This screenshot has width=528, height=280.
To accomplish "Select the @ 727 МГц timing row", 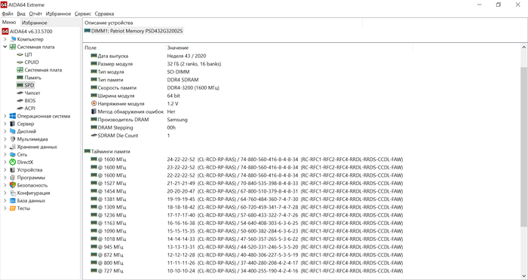I will [247, 271].
